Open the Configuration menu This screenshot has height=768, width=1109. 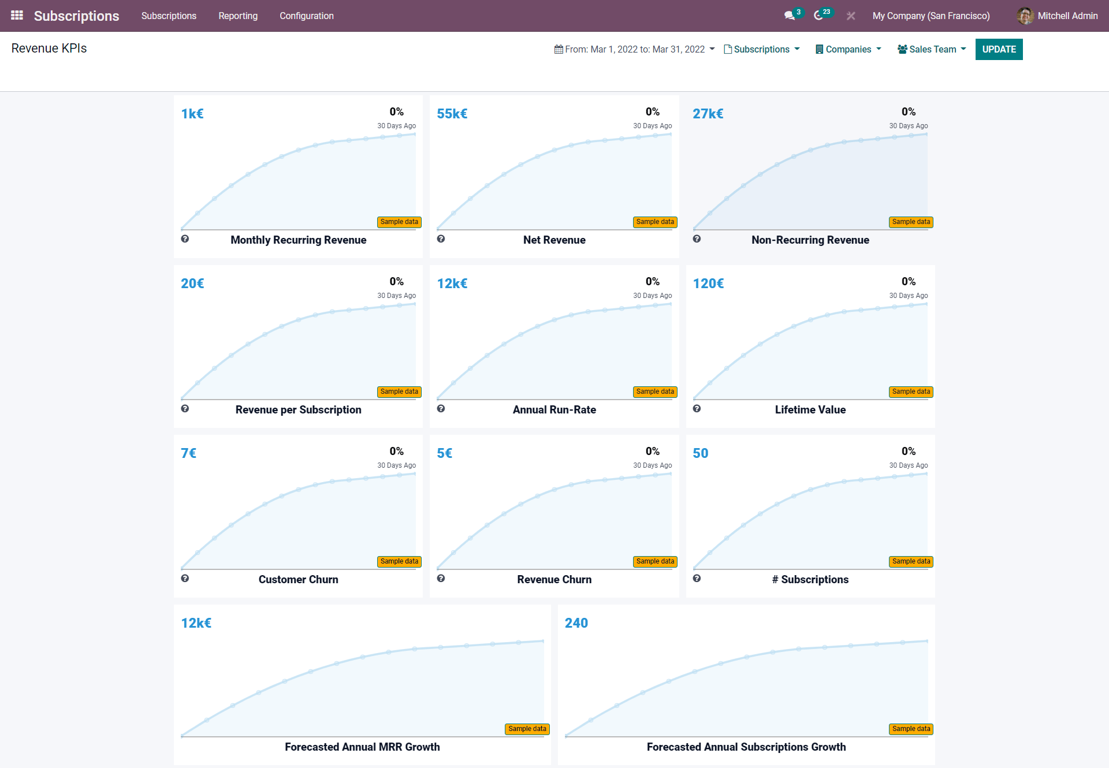[x=306, y=15]
